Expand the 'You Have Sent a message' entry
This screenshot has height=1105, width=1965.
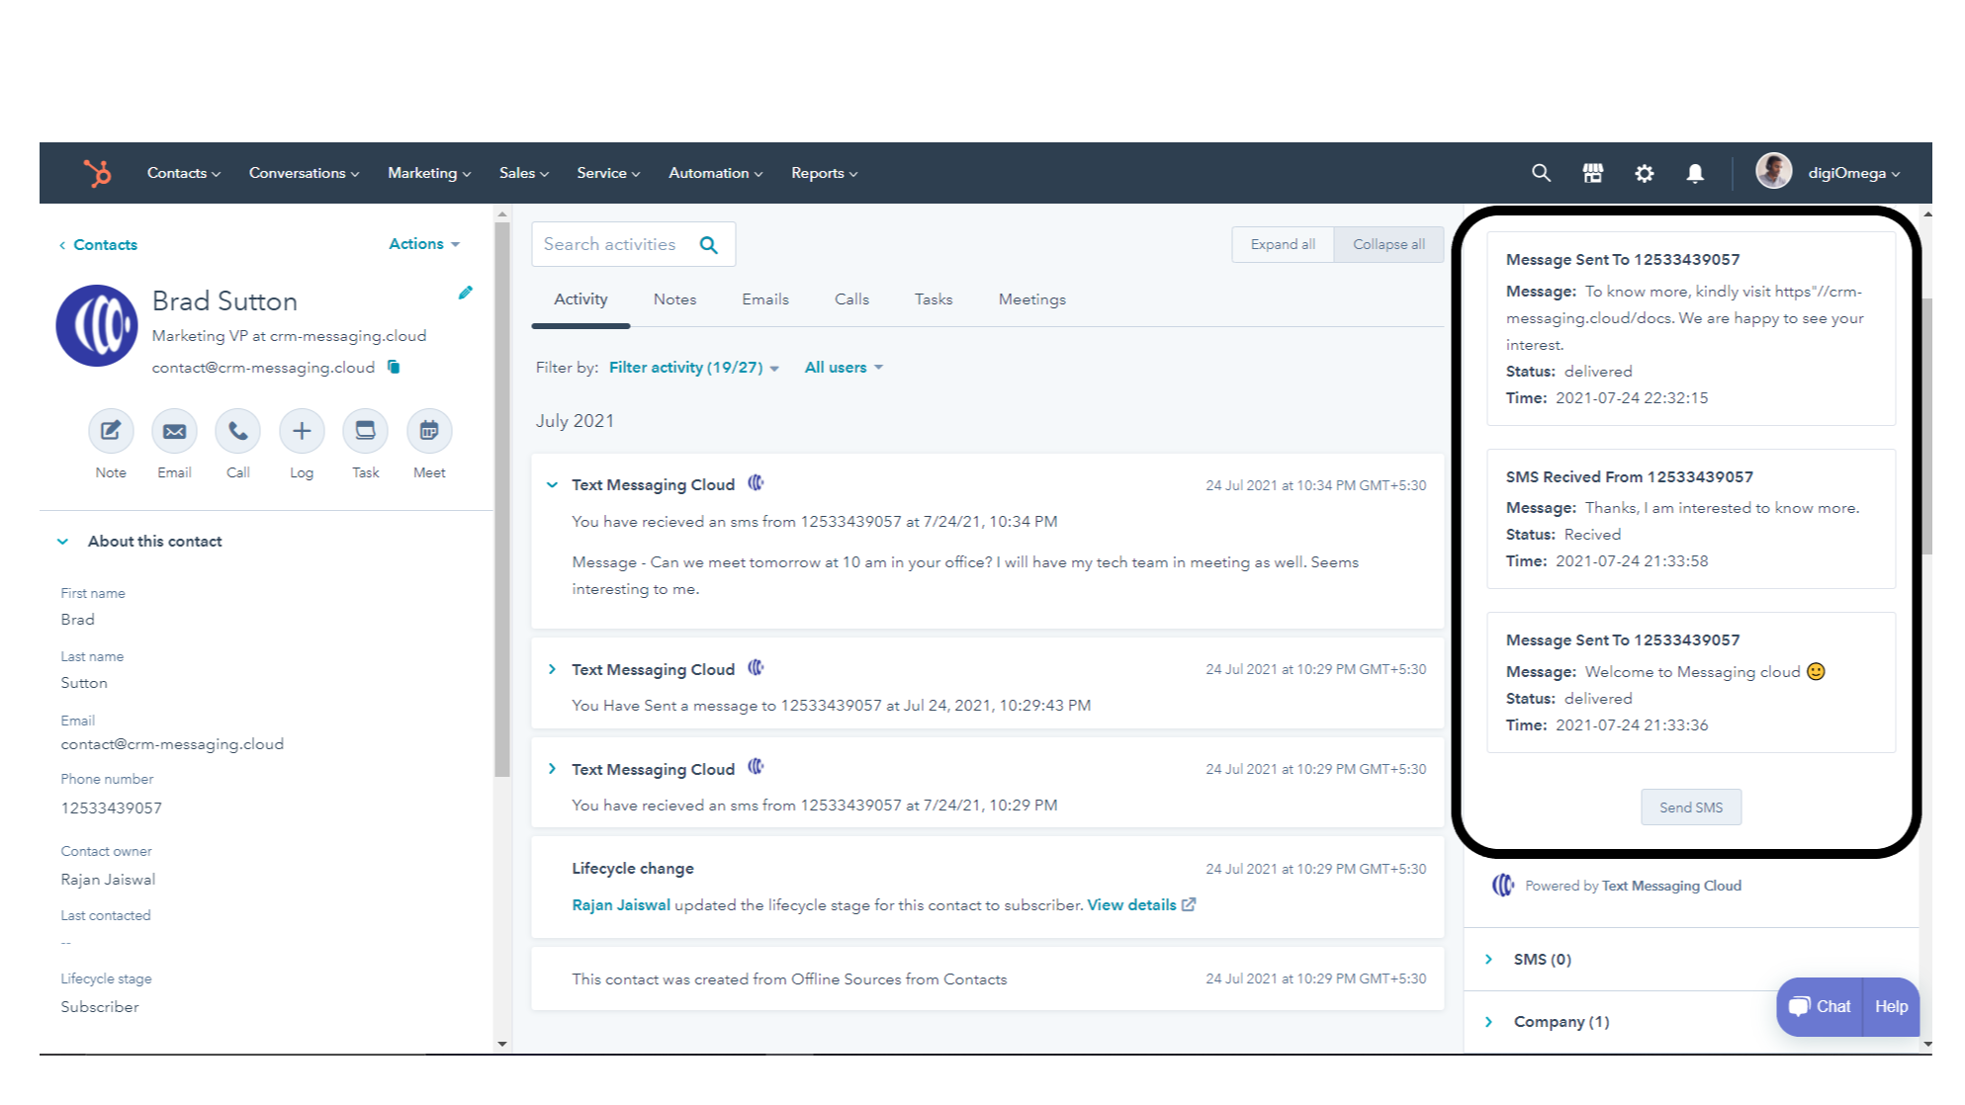click(552, 669)
